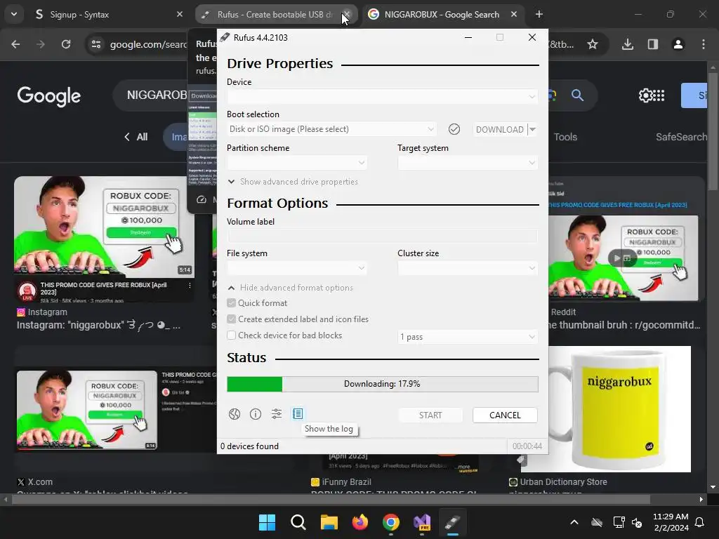This screenshot has width=719, height=539.
Task: Bookmark this page with star icon
Action: [x=593, y=44]
